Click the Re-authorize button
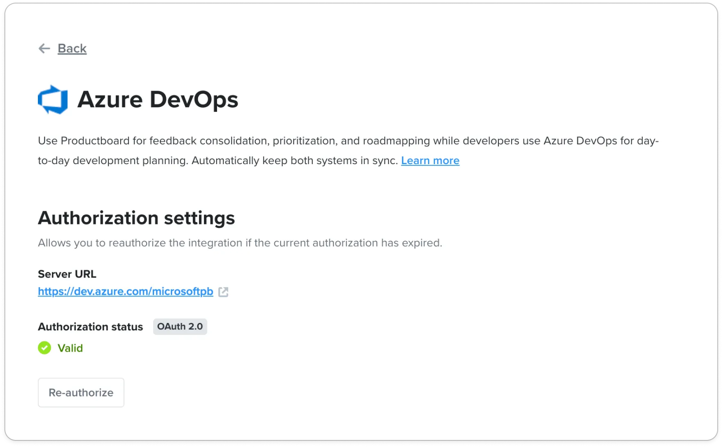 pyautogui.click(x=81, y=392)
